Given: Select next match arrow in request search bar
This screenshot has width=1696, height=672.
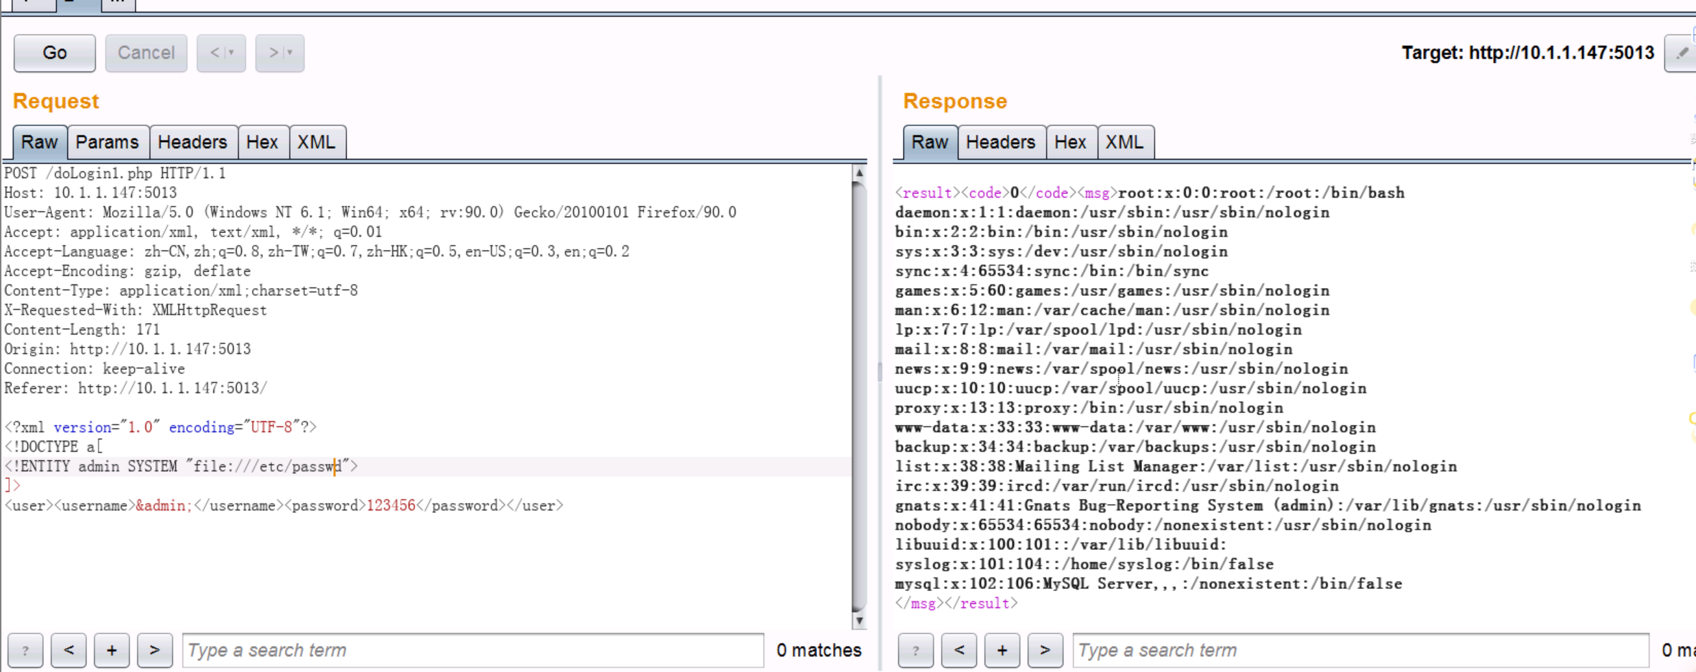Looking at the screenshot, I should [x=155, y=650].
